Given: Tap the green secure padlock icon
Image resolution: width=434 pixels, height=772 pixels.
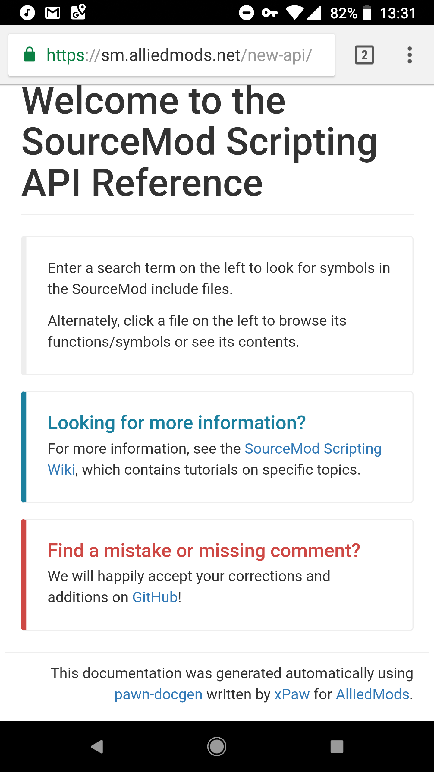Looking at the screenshot, I should click(x=30, y=55).
